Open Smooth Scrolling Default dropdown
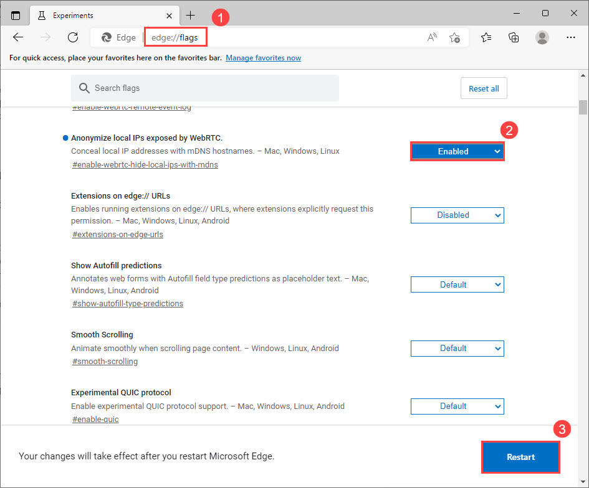 pos(457,349)
